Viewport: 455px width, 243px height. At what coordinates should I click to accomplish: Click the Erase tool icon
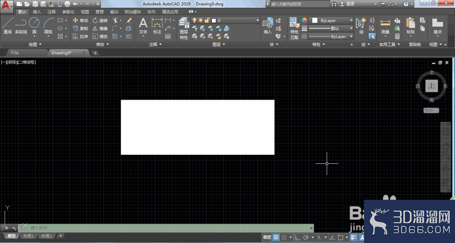click(129, 20)
